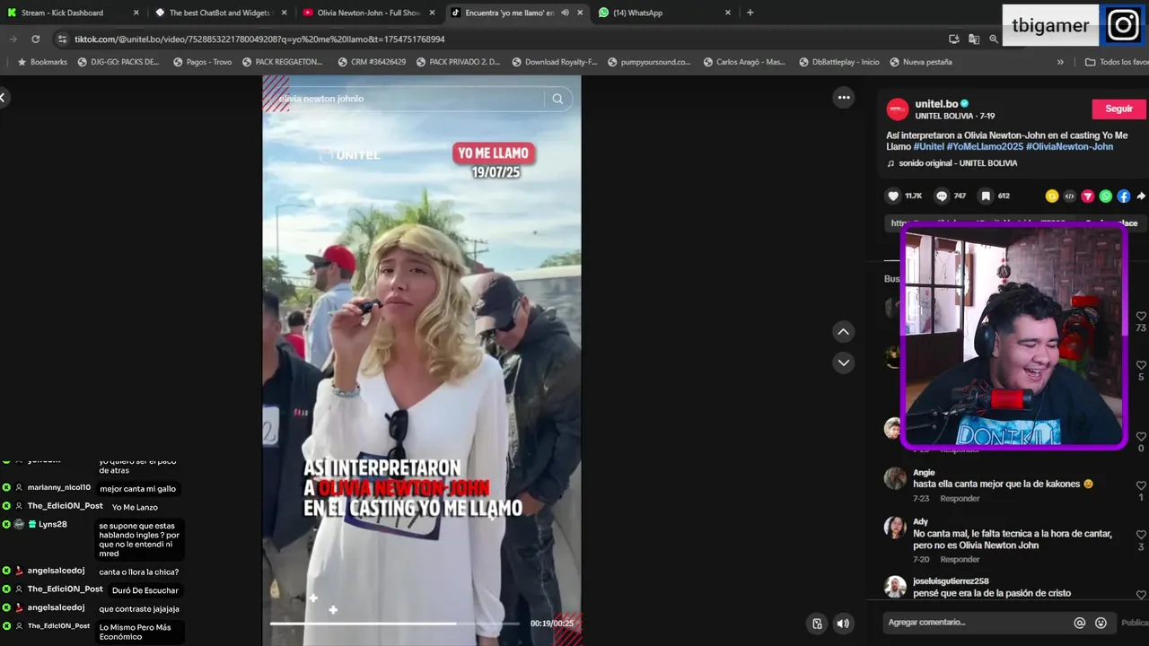Like Ady's comment with heart
1149x646 pixels.
pos(1141,535)
